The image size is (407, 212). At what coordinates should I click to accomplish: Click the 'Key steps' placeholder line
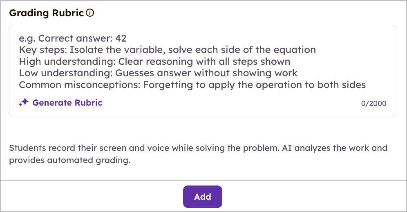tap(168, 50)
